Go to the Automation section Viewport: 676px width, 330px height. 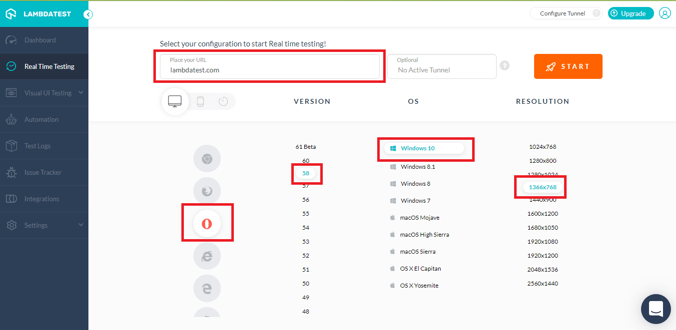click(41, 119)
